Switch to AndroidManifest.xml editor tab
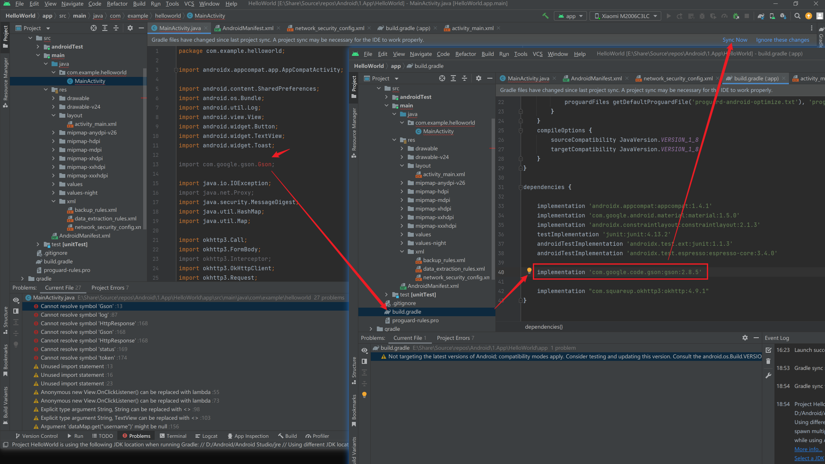 click(x=247, y=28)
